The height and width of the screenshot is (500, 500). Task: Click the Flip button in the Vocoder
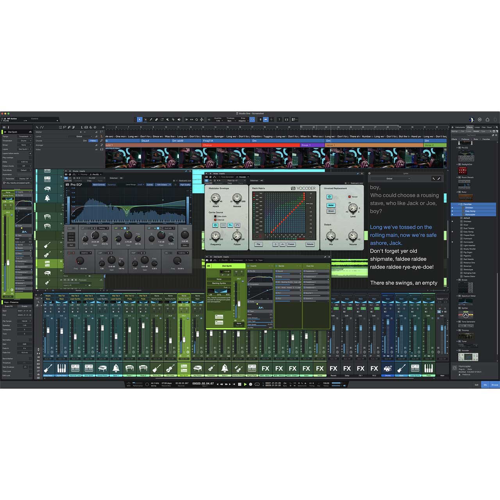tap(259, 244)
